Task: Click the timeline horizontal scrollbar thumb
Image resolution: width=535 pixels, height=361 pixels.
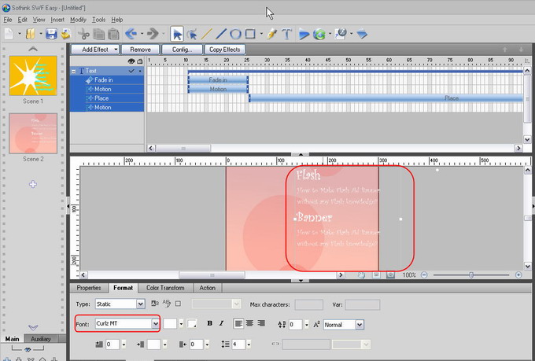Action: point(183,148)
